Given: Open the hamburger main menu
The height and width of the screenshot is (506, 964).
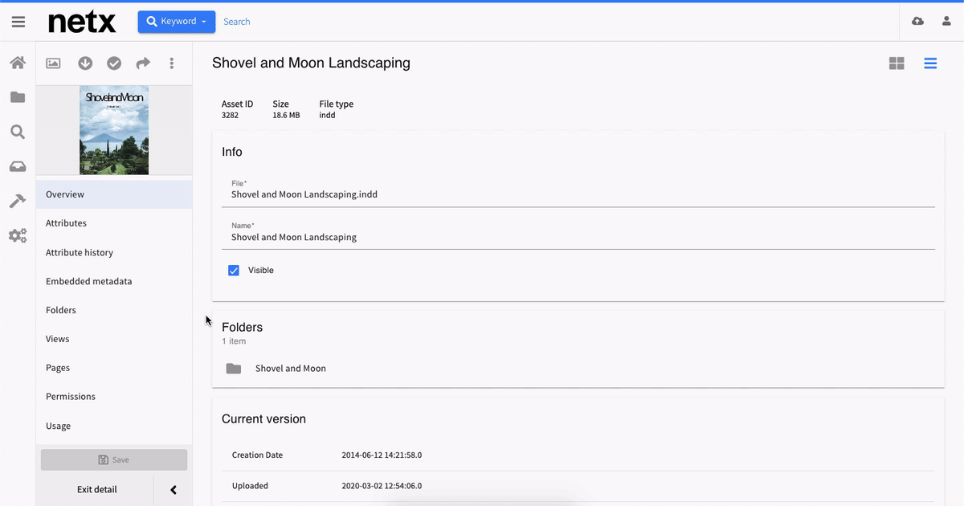Looking at the screenshot, I should point(18,22).
